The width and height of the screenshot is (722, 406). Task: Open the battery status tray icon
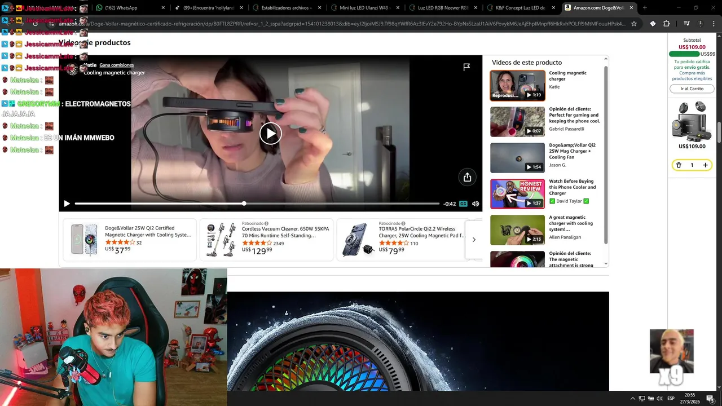pos(650,399)
